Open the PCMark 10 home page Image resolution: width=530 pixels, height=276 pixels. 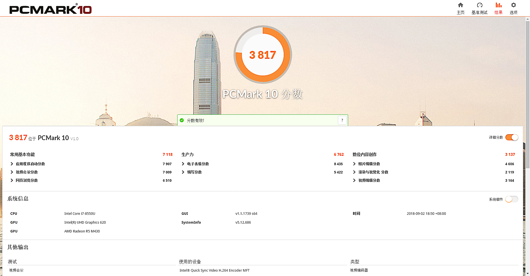point(460,8)
